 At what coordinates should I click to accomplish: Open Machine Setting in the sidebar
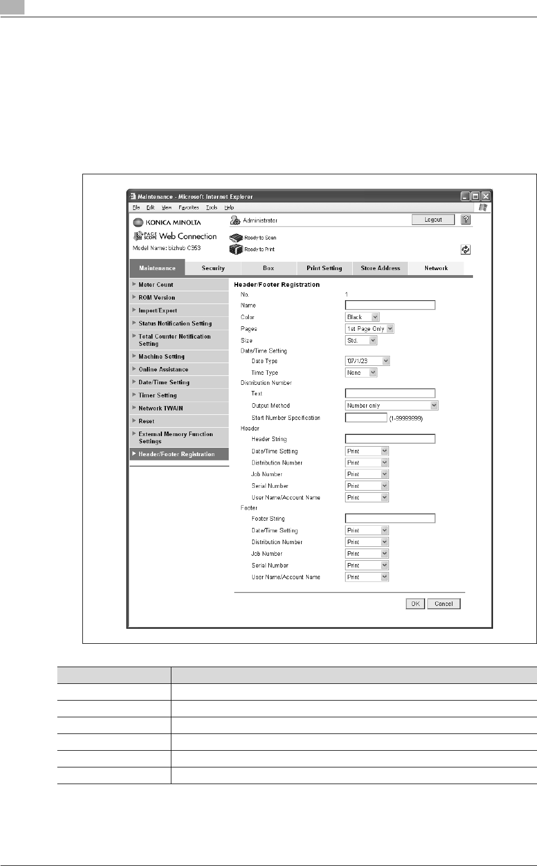[x=179, y=356]
